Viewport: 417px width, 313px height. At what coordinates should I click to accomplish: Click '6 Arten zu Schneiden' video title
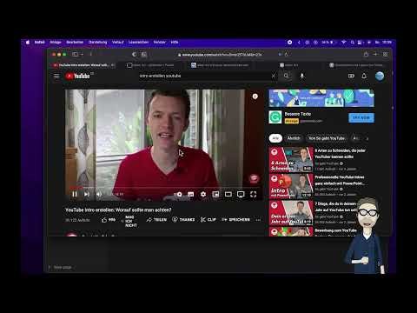tap(341, 153)
